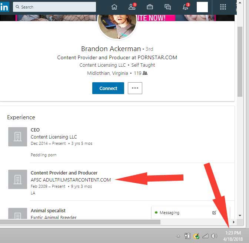The width and height of the screenshot is (249, 243).
Task: Click the Feb 2009 – Present date text
Action: (x=48, y=186)
